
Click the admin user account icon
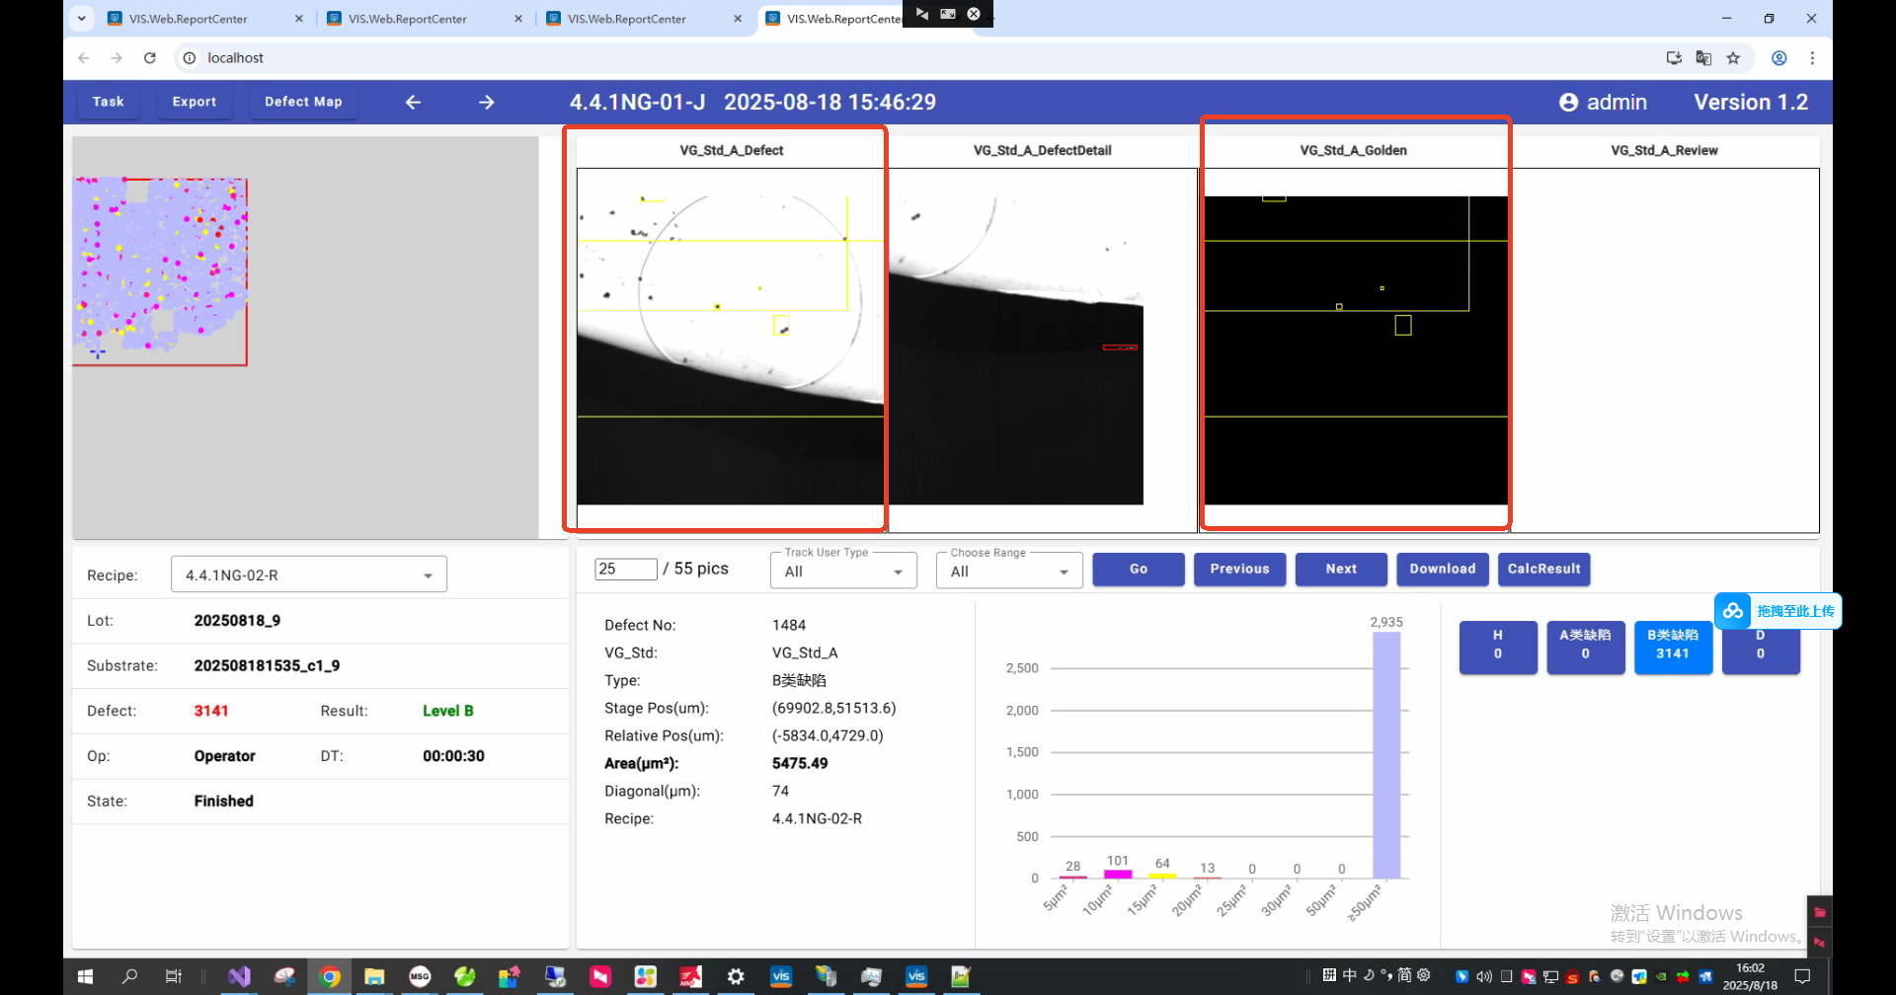click(1568, 102)
